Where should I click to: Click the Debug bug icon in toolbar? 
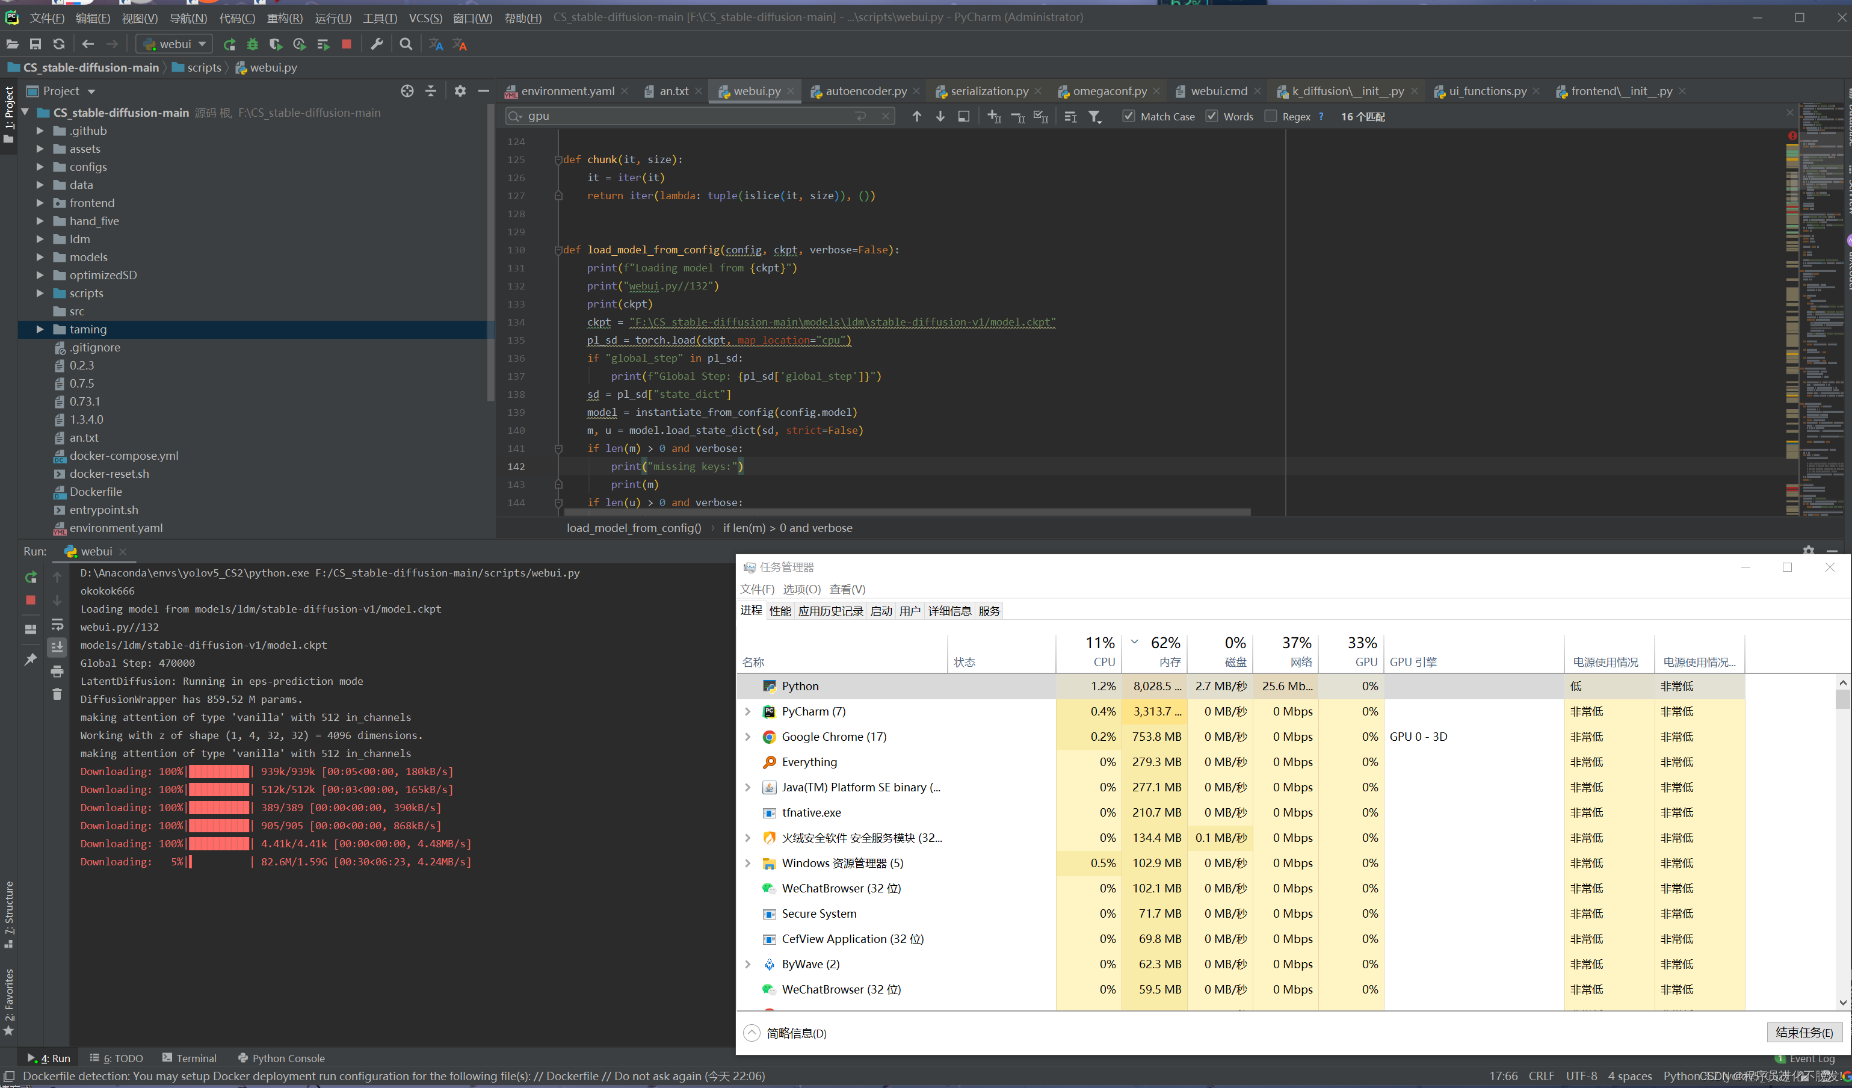click(x=252, y=44)
